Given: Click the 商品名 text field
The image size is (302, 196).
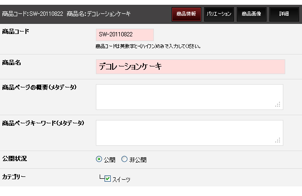Looking at the screenshot, I should coord(190,66).
